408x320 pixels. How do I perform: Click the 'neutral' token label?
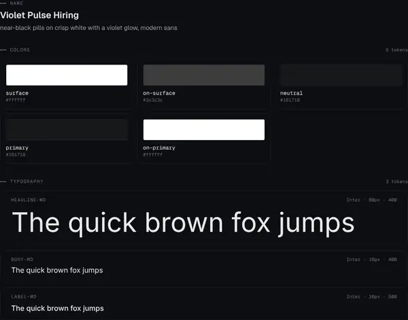tap(291, 93)
